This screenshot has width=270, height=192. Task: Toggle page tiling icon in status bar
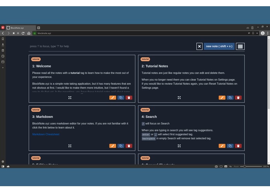pos(221,166)
